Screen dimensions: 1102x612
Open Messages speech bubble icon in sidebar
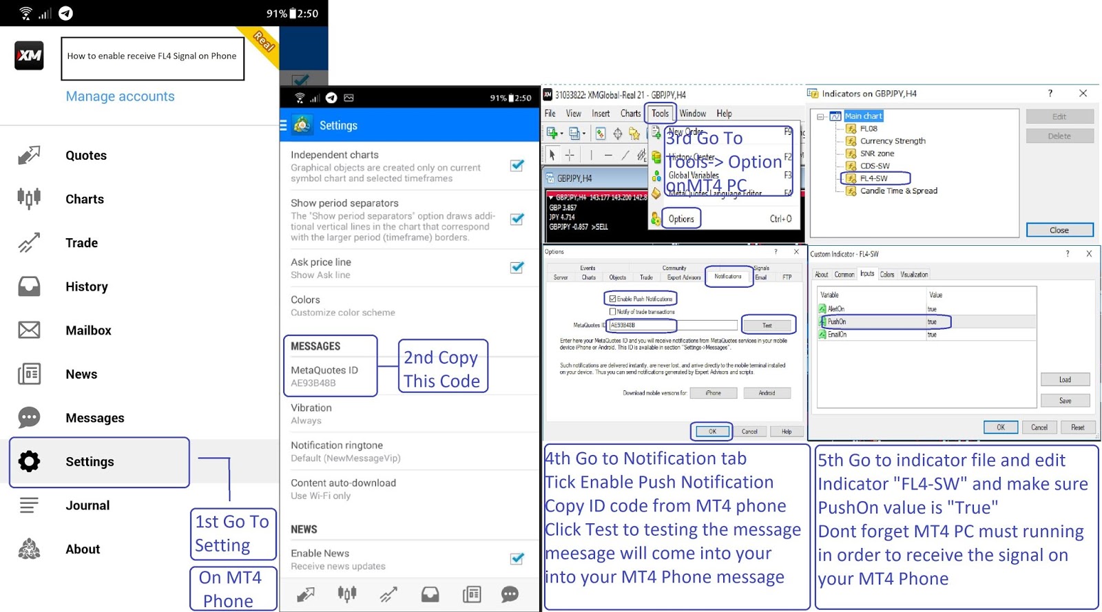tap(29, 418)
